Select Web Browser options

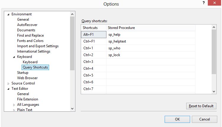pyautogui.click(x=27, y=78)
